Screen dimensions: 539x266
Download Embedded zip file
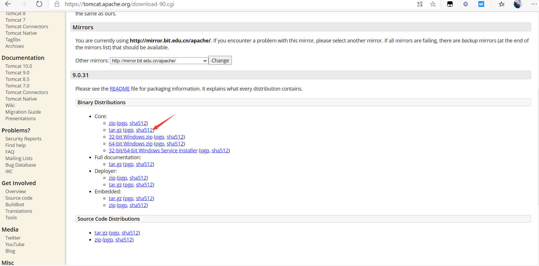pos(112,205)
